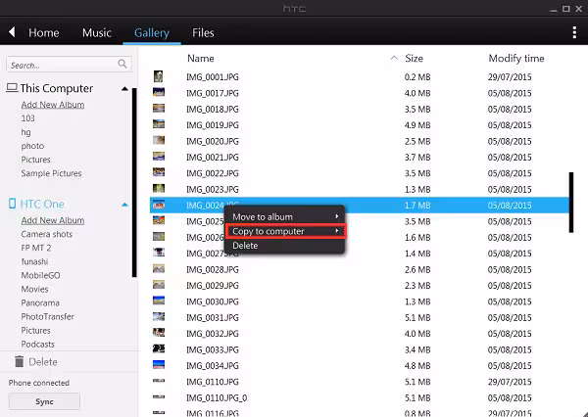Open FP MT 2 album
This screenshot has height=417, width=588.
[x=36, y=248]
